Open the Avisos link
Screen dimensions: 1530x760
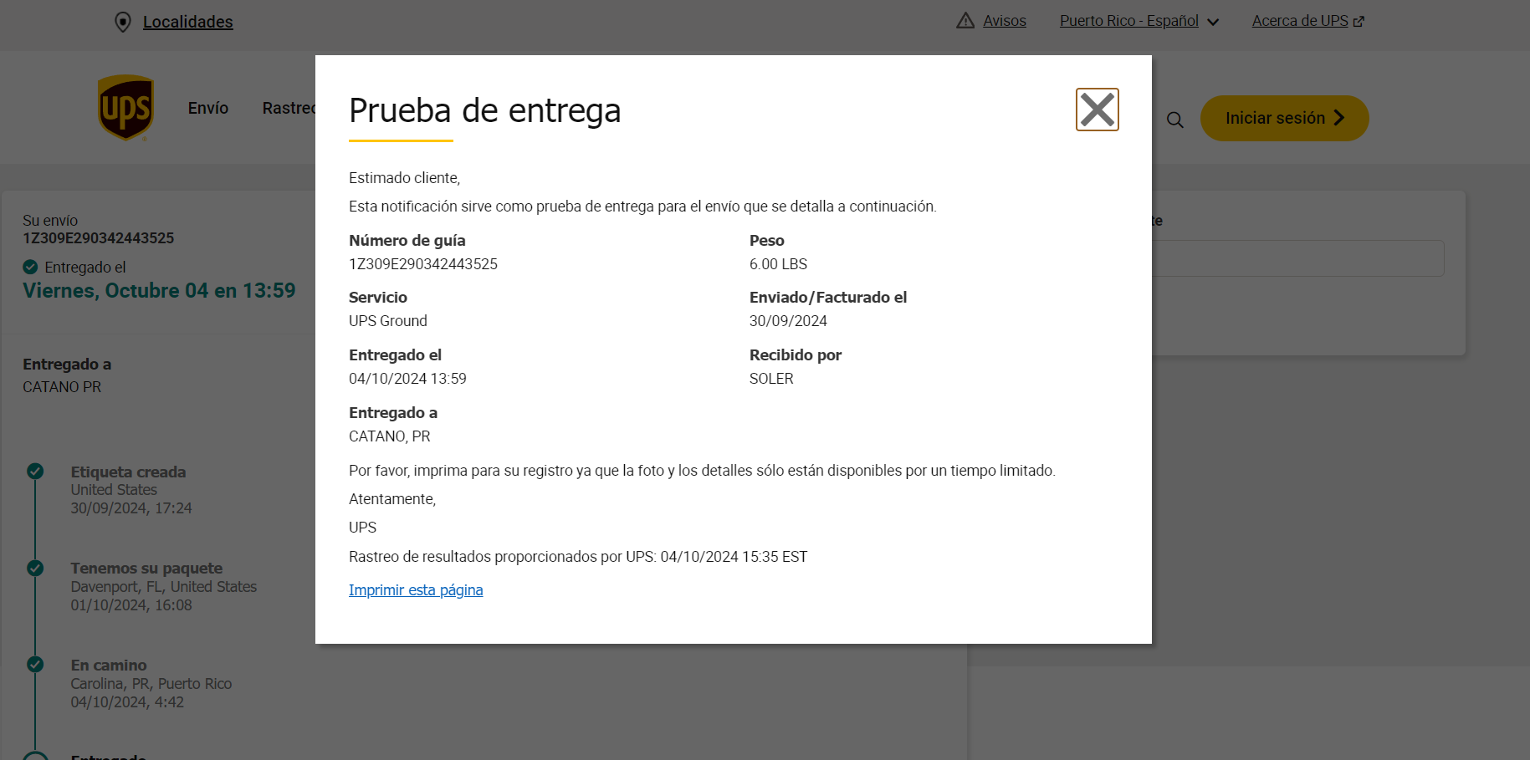click(1005, 21)
